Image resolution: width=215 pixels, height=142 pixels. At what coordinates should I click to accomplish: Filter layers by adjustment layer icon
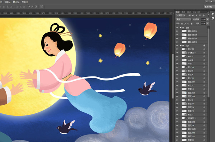[x=193, y=15]
